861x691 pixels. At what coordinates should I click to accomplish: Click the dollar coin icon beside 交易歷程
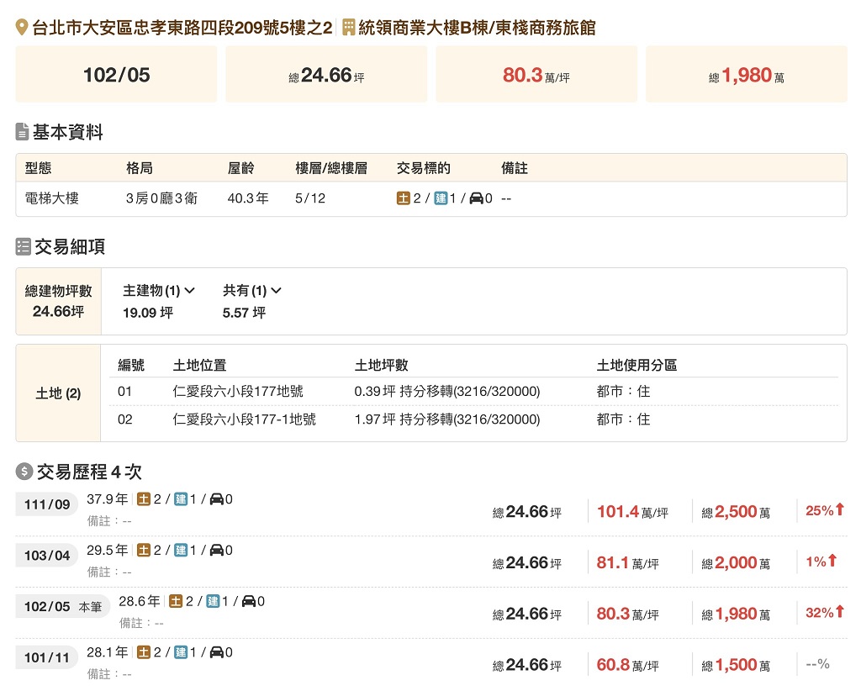[24, 472]
